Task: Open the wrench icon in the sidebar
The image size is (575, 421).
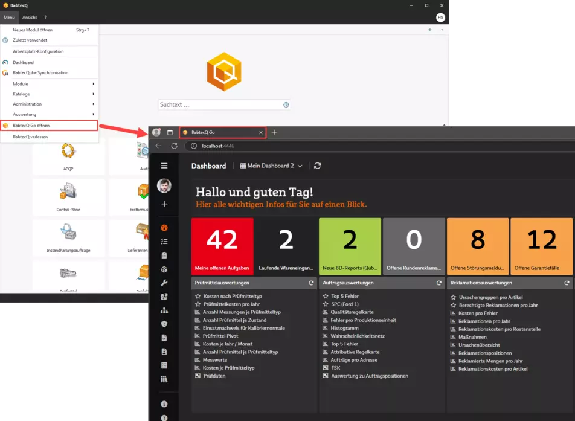Action: (164, 283)
